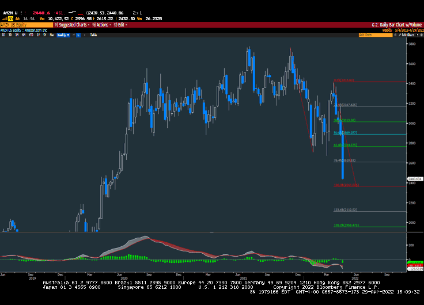
Task: Select the line chart type icon
Action: click(x=74, y=35)
